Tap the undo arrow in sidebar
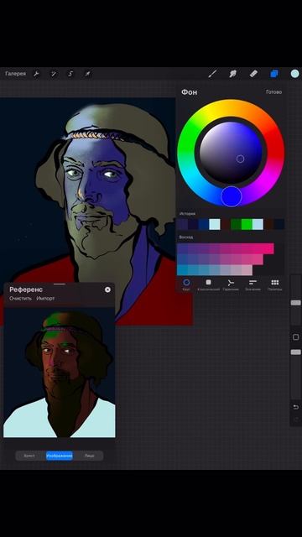 point(296,407)
